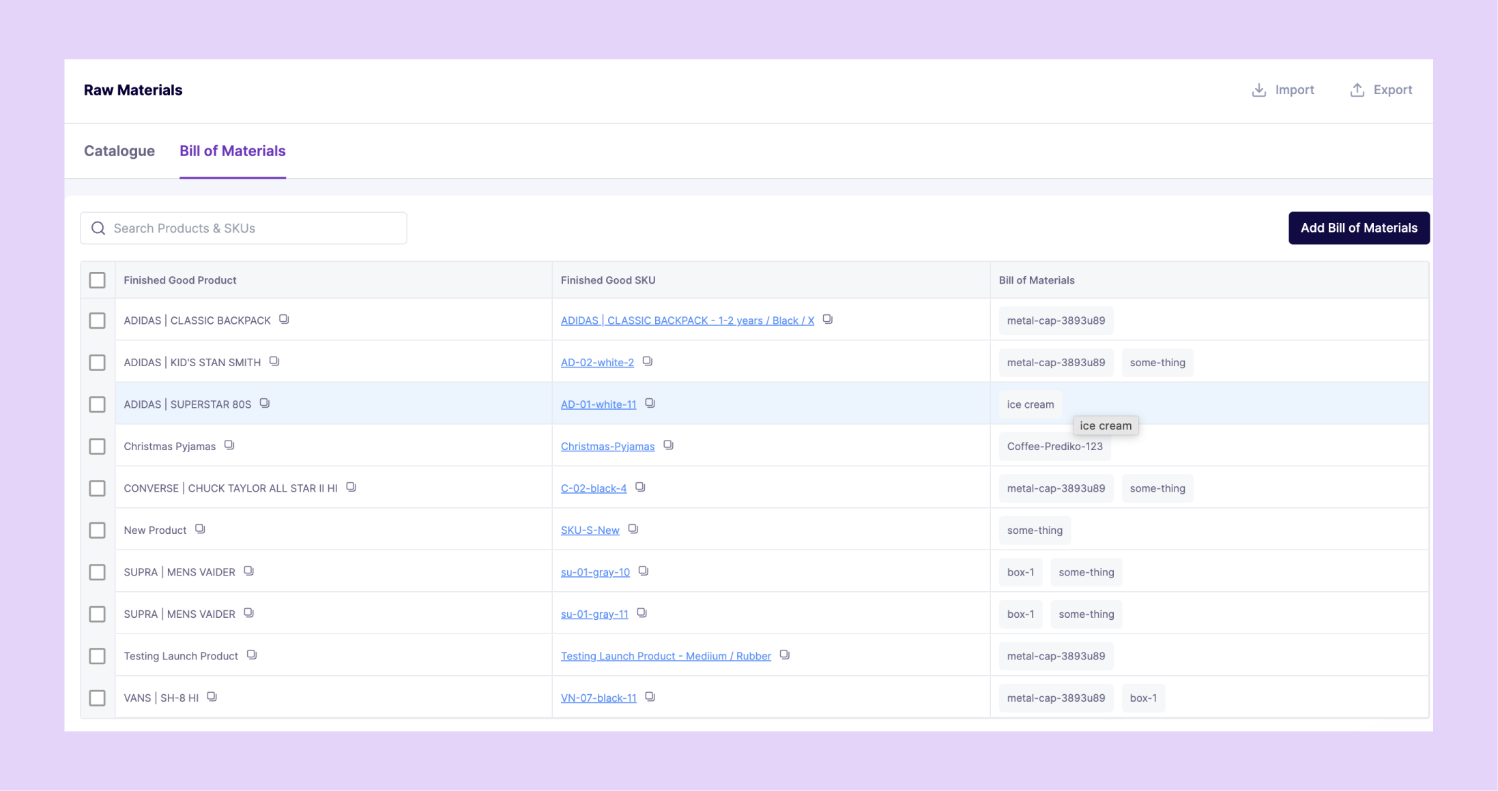The height and width of the screenshot is (791, 1498).
Task: Click the Import download icon
Action: tap(1258, 90)
